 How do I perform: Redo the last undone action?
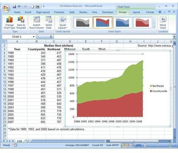(26, 7)
